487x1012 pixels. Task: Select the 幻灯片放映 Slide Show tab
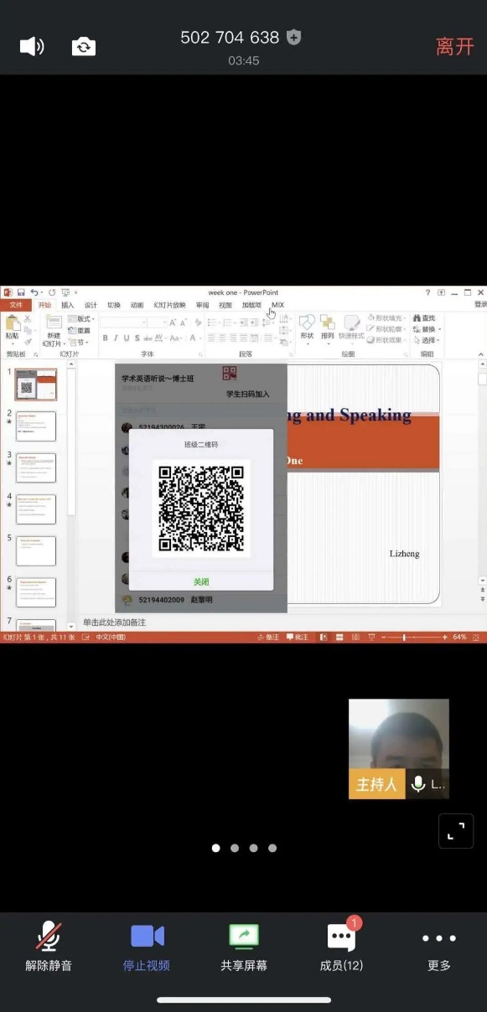click(x=169, y=305)
